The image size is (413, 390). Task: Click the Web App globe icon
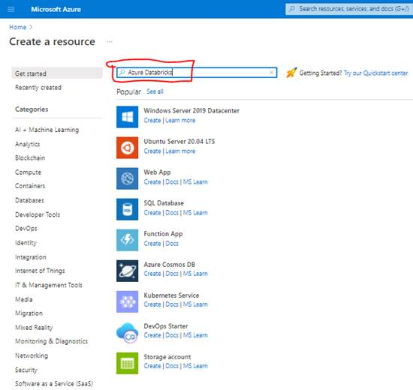tap(127, 178)
